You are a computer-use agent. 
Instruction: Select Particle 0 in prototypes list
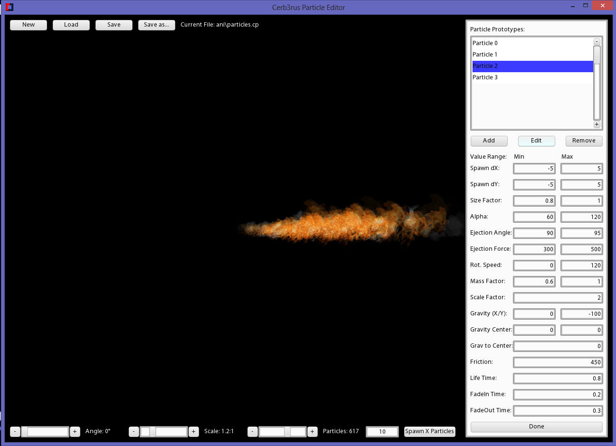(x=532, y=43)
